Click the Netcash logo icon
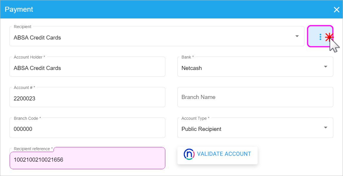Screen dimensions: 343x176 point(189,154)
